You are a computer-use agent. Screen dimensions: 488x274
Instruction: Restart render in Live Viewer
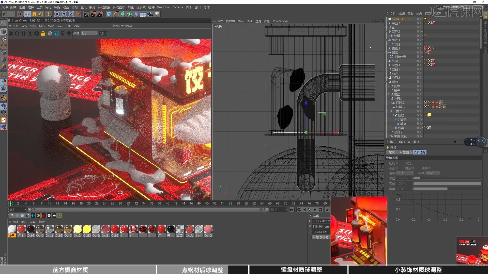[17, 33]
